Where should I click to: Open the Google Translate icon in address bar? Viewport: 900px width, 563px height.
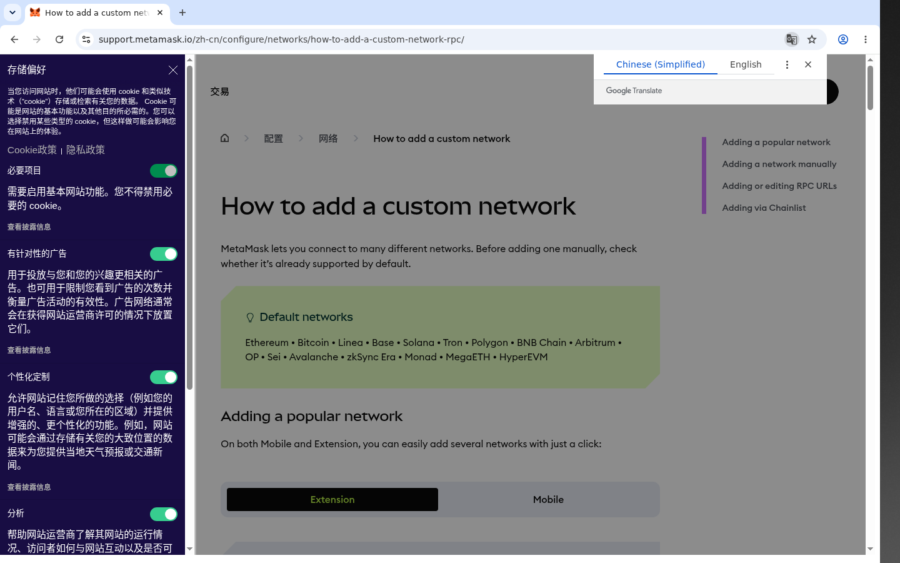[792, 39]
